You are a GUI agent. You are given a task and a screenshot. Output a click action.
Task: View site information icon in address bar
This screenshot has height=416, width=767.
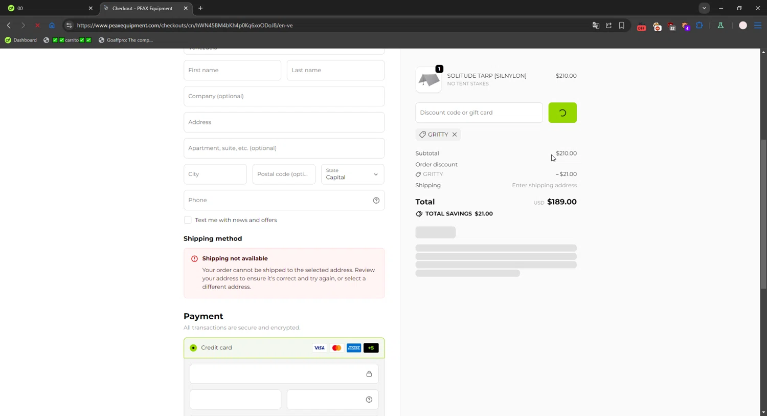tap(69, 25)
